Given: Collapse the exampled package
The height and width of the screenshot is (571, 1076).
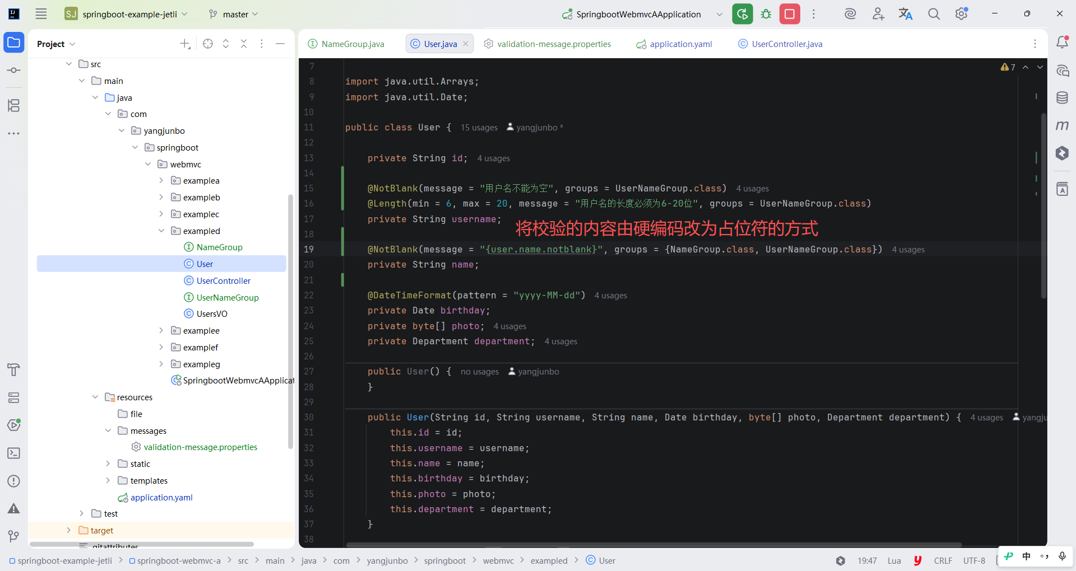Looking at the screenshot, I should [x=161, y=231].
